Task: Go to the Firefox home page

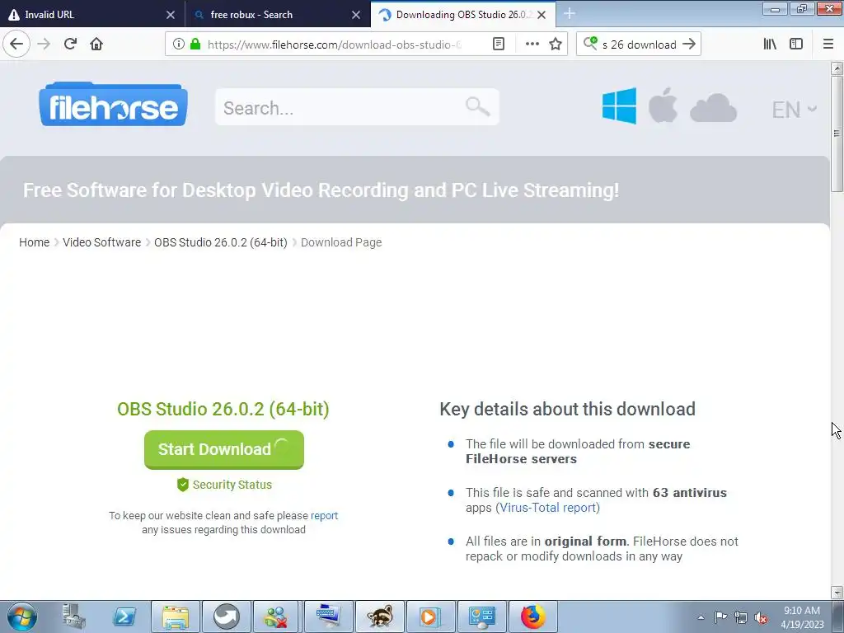Action: [x=96, y=44]
